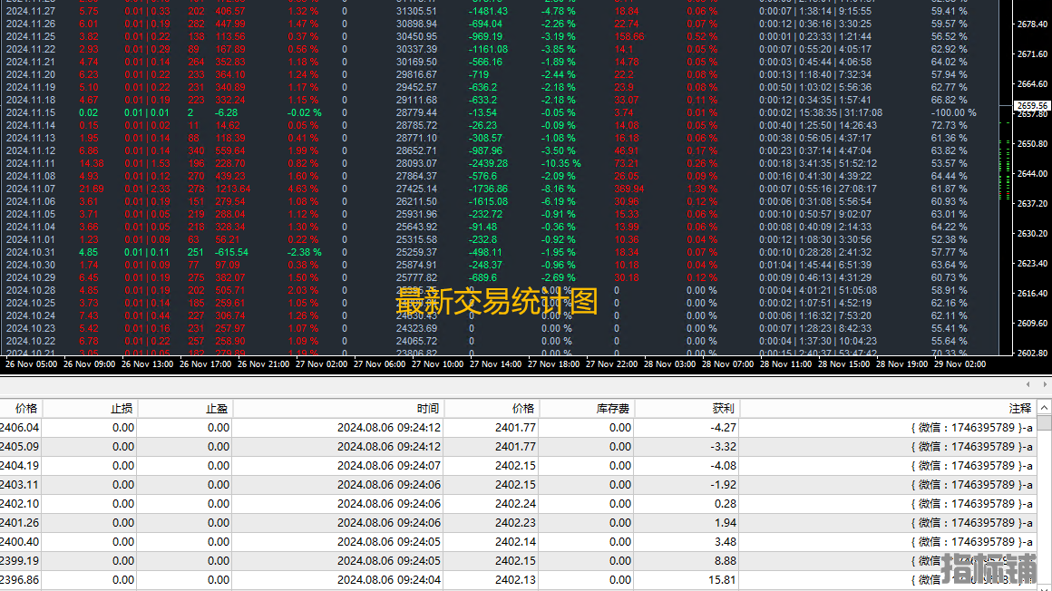Select the current price label 2659.56
Image resolution: width=1052 pixels, height=591 pixels.
coord(1031,105)
